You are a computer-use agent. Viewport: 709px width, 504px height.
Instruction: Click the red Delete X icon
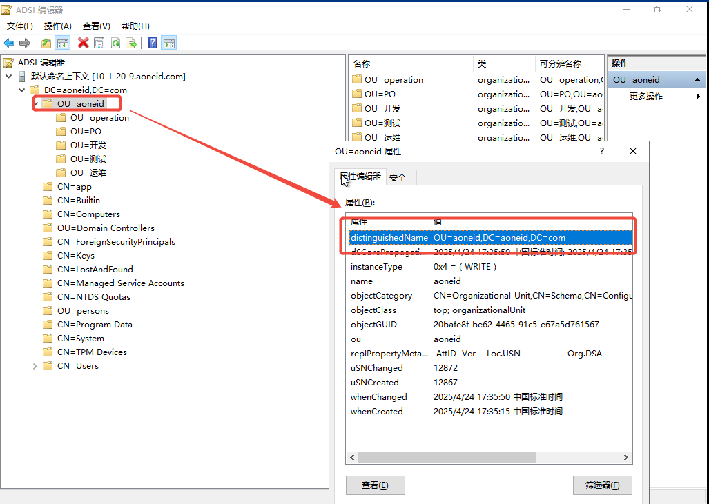click(x=84, y=43)
